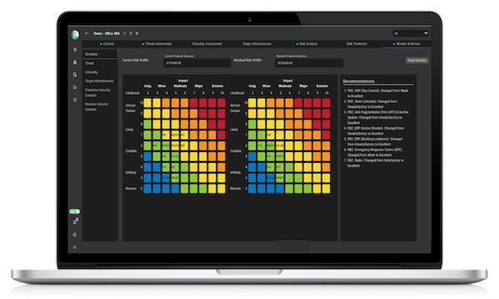The height and width of the screenshot is (299, 499).
Task: Click the back arrow beside Demo - Office SRA
Action: click(86, 33)
